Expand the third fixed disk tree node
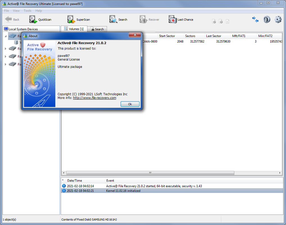286x225 pixels. click(x=5, y=56)
